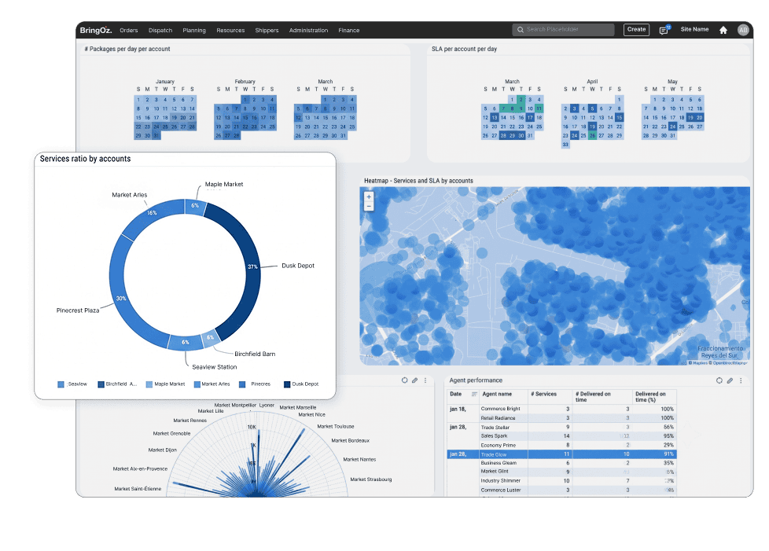Zoom out on the heatmap
The height and width of the screenshot is (551, 769).
[x=369, y=207]
